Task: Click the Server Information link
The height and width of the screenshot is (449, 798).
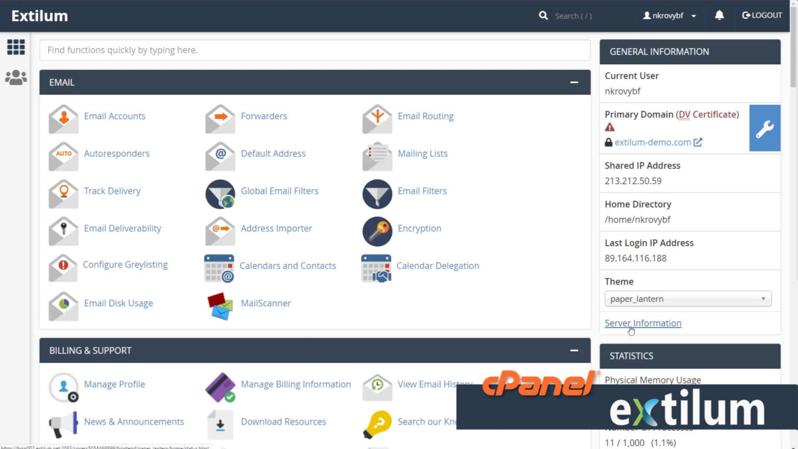Action: pyautogui.click(x=643, y=323)
